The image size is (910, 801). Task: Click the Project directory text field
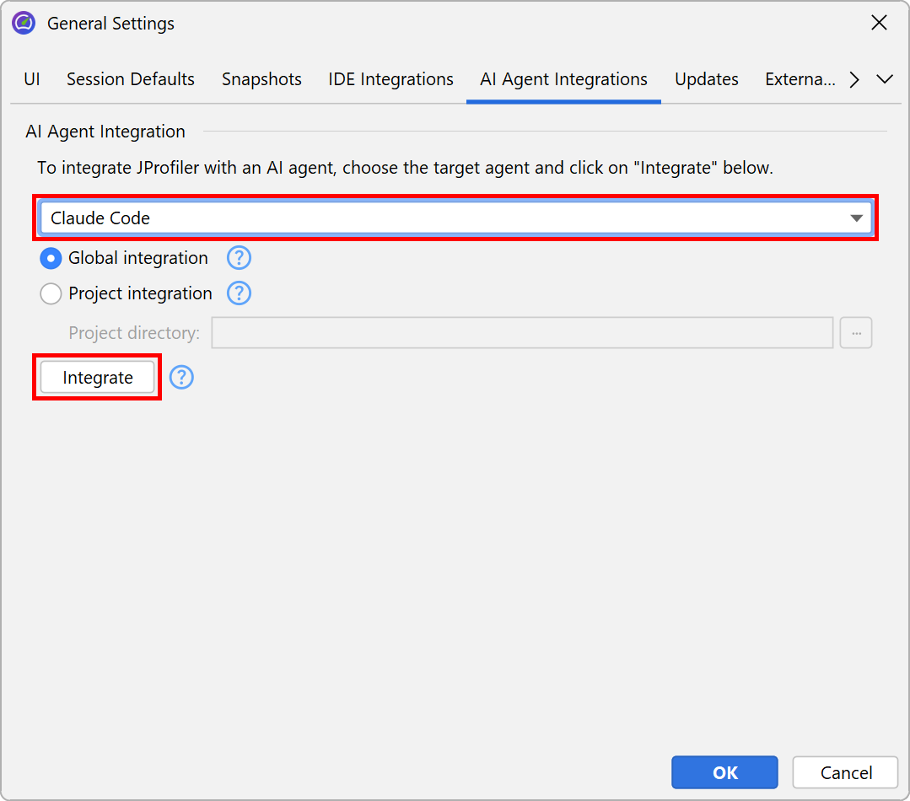pyautogui.click(x=522, y=333)
